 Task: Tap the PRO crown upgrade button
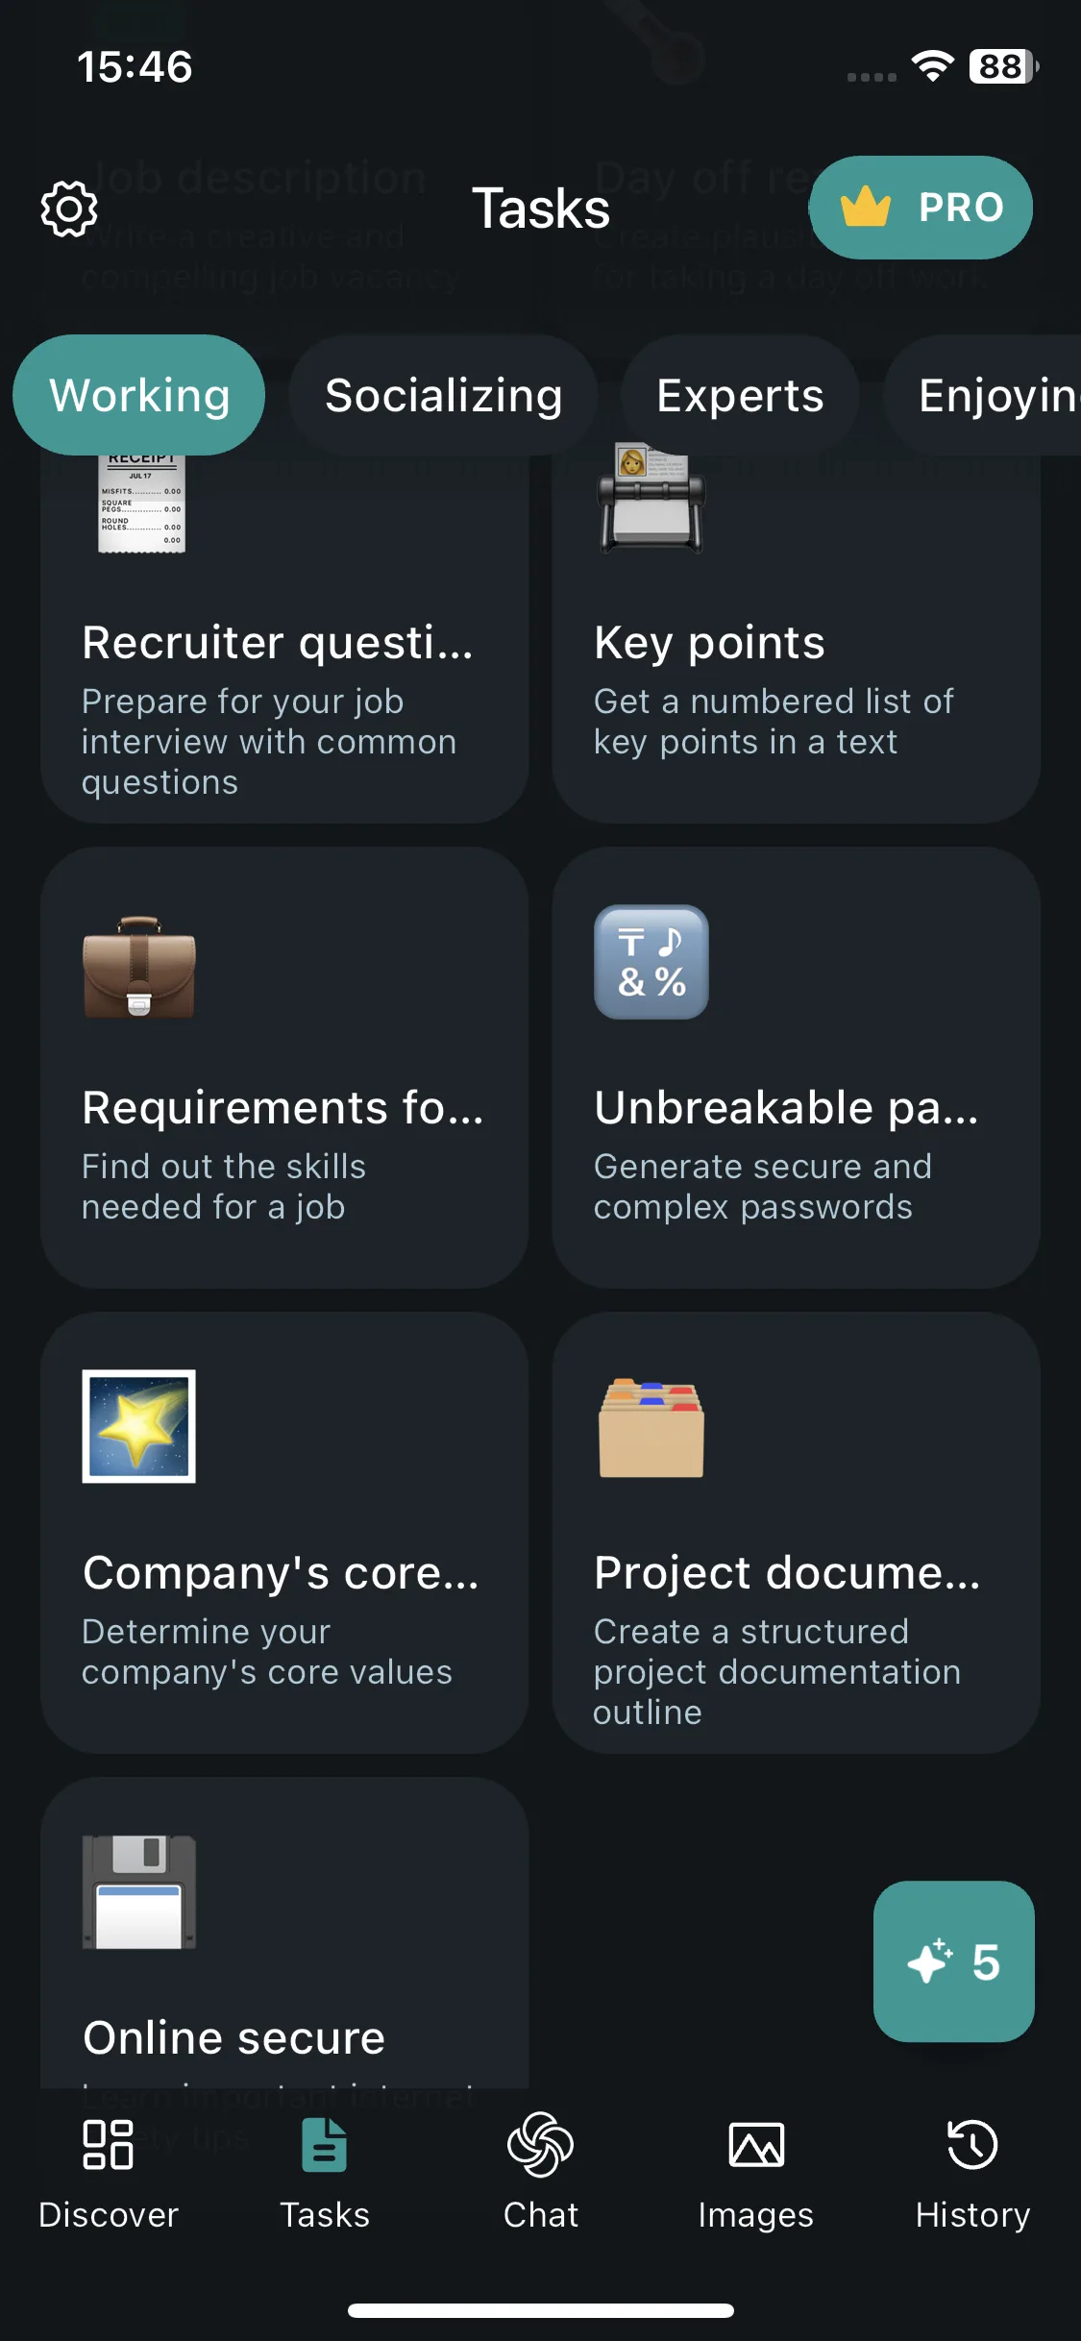pyautogui.click(x=921, y=208)
